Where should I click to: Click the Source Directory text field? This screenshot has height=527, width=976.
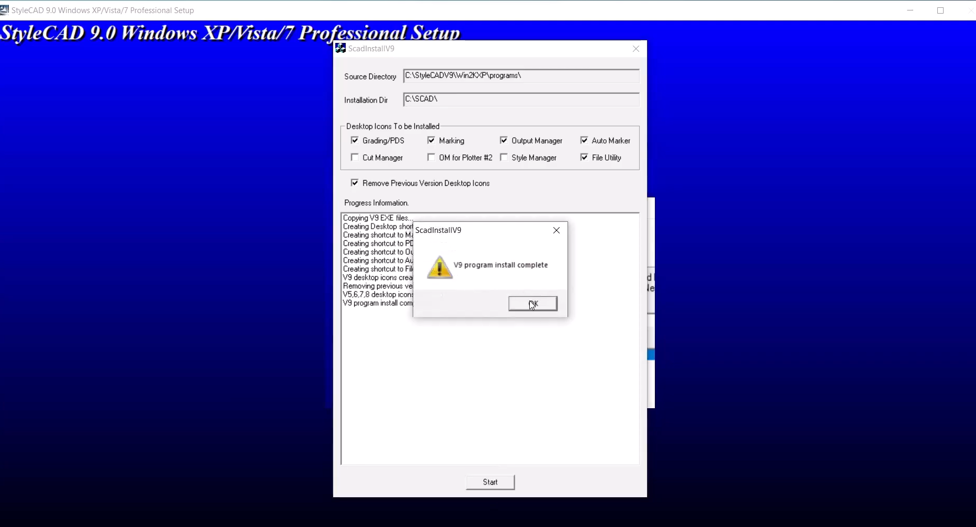pos(520,76)
